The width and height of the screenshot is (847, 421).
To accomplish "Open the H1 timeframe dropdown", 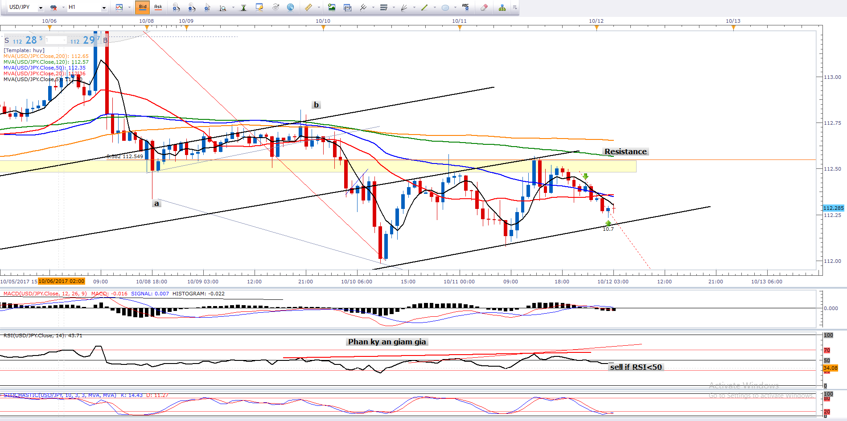I will 104,8.
